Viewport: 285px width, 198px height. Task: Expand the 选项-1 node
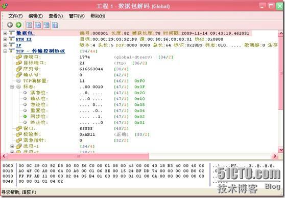12,146
